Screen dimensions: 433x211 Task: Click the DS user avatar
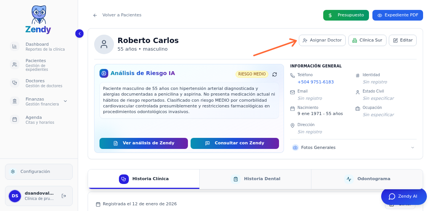(x=15, y=196)
